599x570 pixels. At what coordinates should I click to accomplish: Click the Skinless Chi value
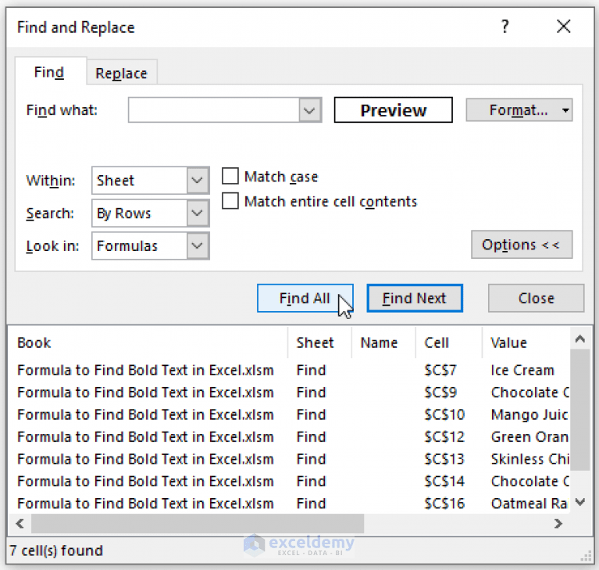point(529,459)
